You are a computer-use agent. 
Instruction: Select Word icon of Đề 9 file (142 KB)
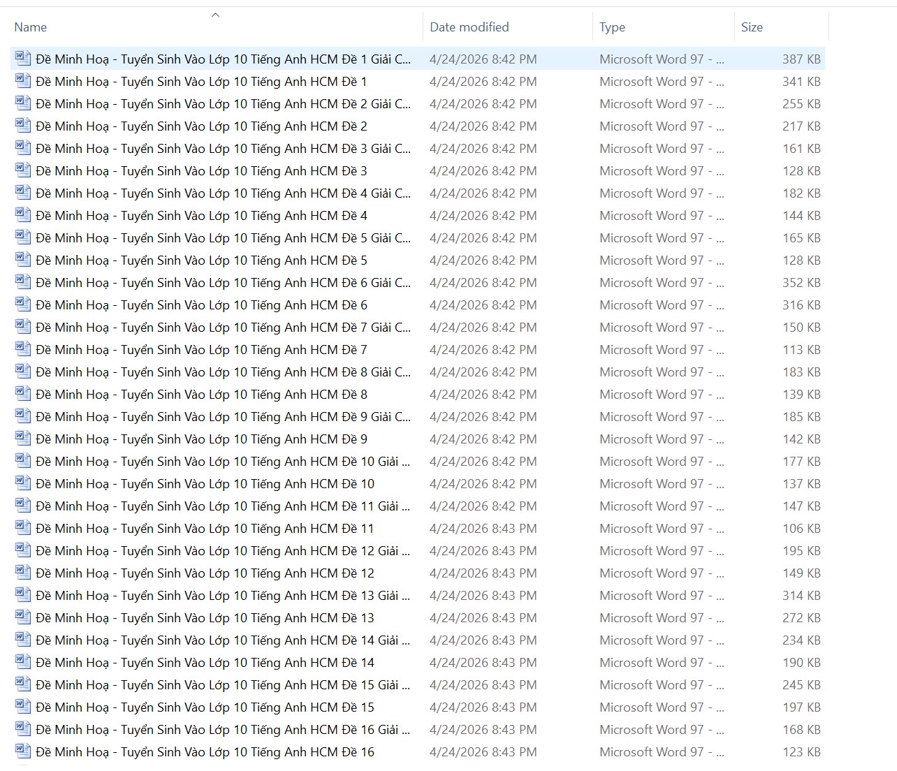click(x=23, y=439)
